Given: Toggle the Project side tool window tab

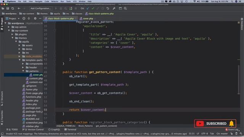Looking at the screenshot, I should point(2,24).
